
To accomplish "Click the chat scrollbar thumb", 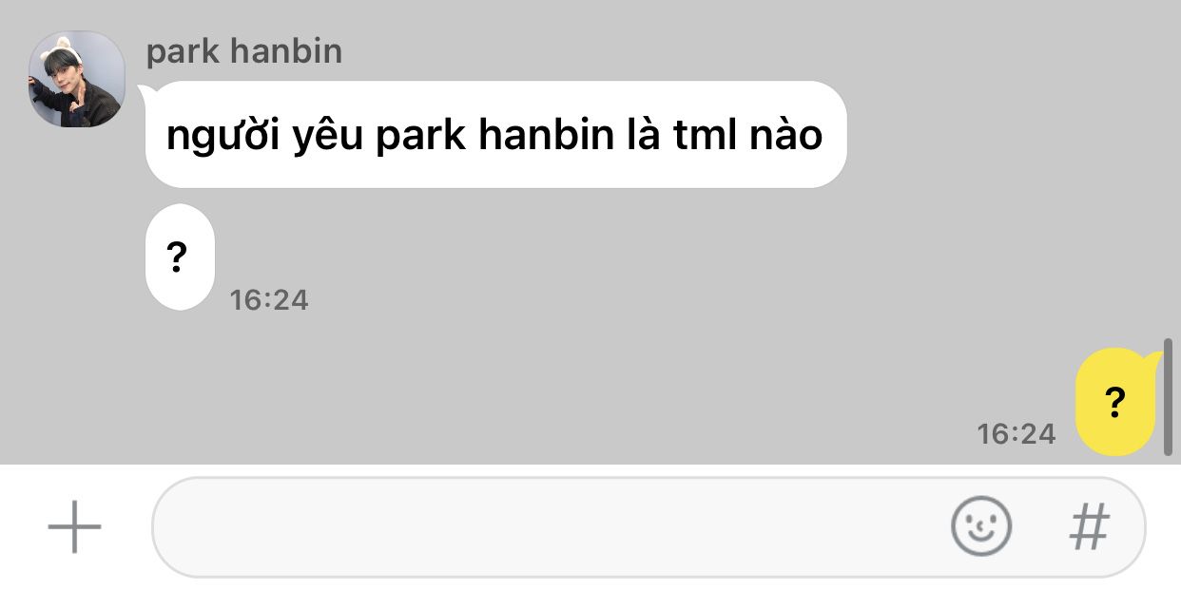I will 1169,396.
